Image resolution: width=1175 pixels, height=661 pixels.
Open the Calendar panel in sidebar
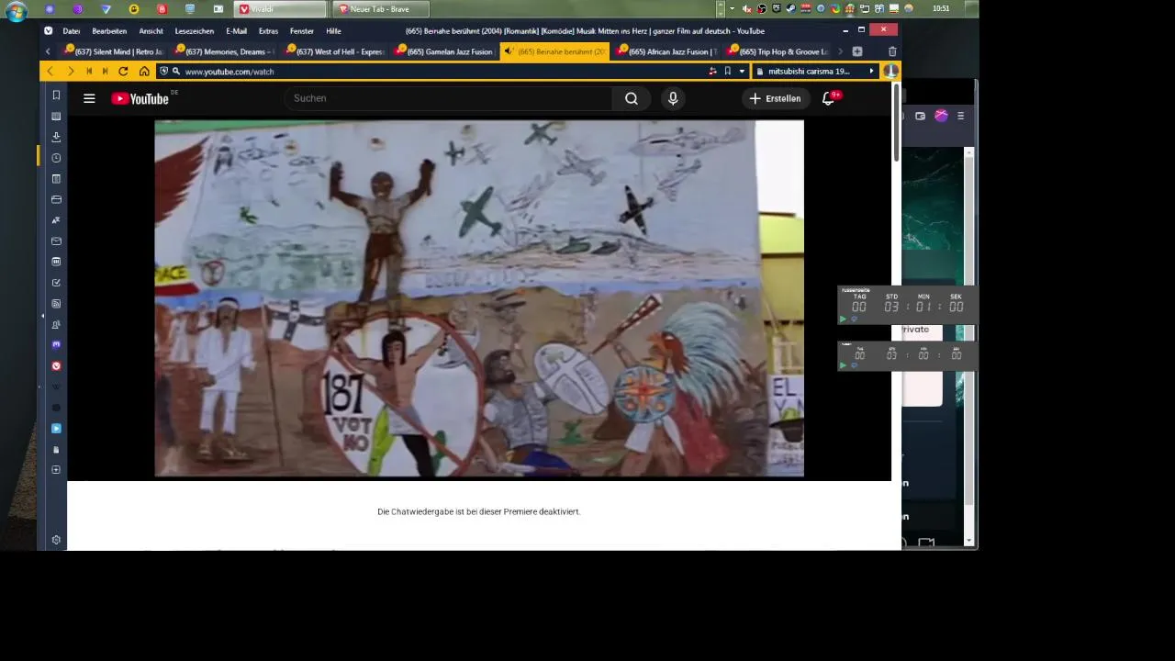[56, 262]
